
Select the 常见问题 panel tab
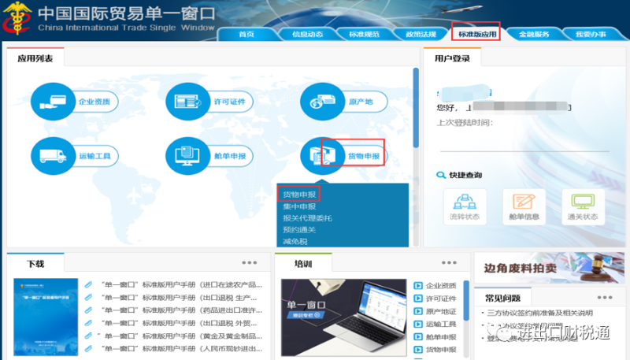[502, 298]
